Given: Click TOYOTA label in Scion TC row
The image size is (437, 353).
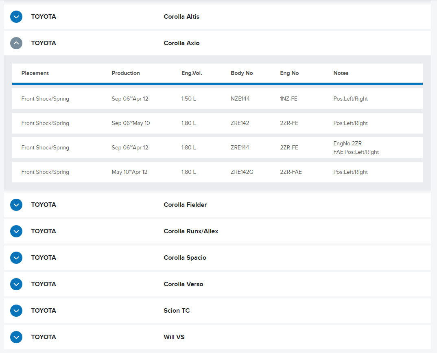Looking at the screenshot, I should pos(44,311).
